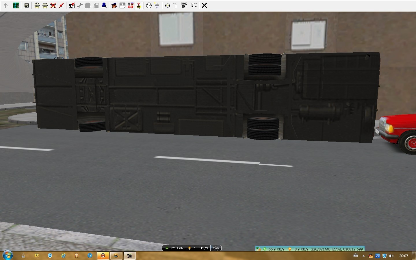The width and height of the screenshot is (416, 260).
Task: Show hidden tray icons arrow
Action: (x=363, y=256)
